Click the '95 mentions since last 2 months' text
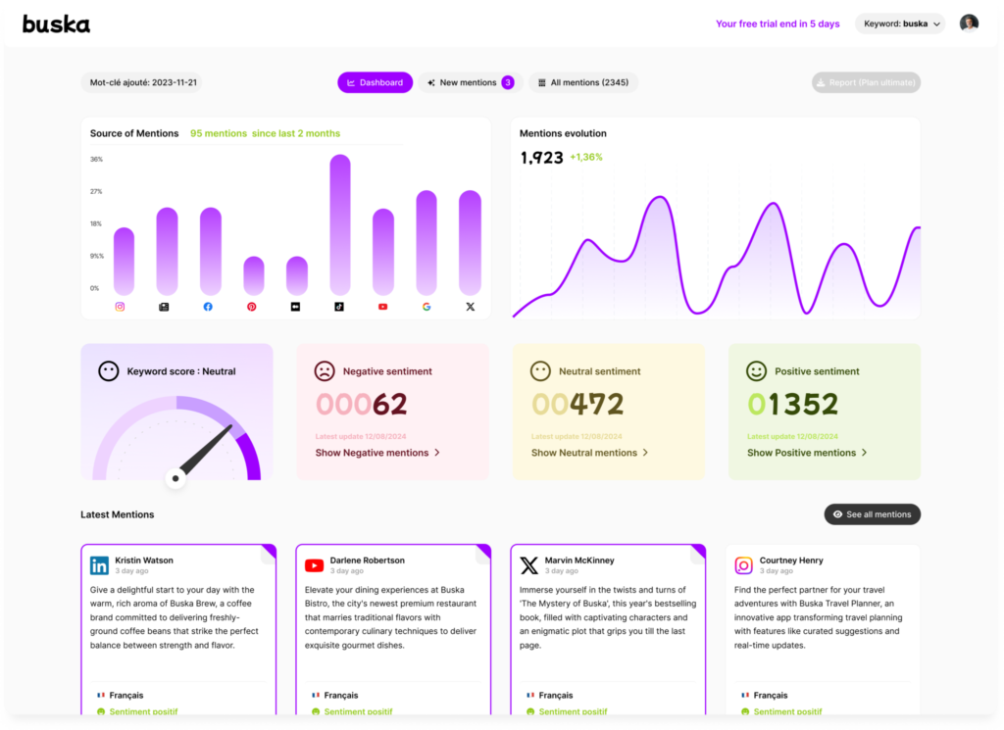The height and width of the screenshot is (730, 1004). pos(265,133)
